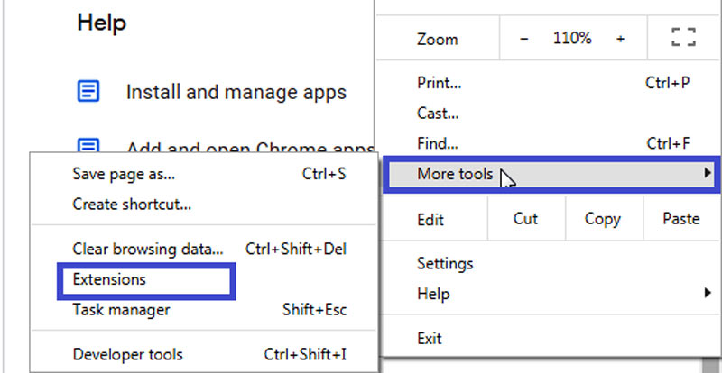Click the Copy button in Edit row
Image resolution: width=722 pixels, height=373 pixels.
[602, 219]
